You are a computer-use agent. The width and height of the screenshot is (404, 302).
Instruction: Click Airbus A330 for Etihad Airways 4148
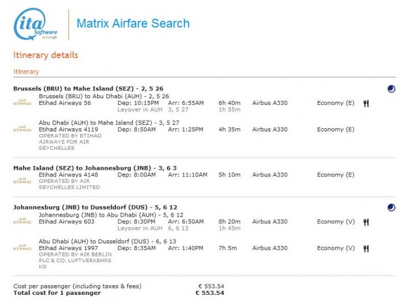pyautogui.click(x=270, y=175)
